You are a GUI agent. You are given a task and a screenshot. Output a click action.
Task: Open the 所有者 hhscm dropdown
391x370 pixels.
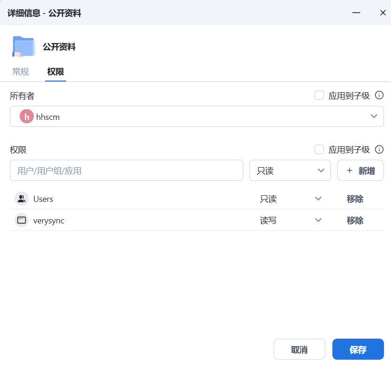pyautogui.click(x=197, y=116)
